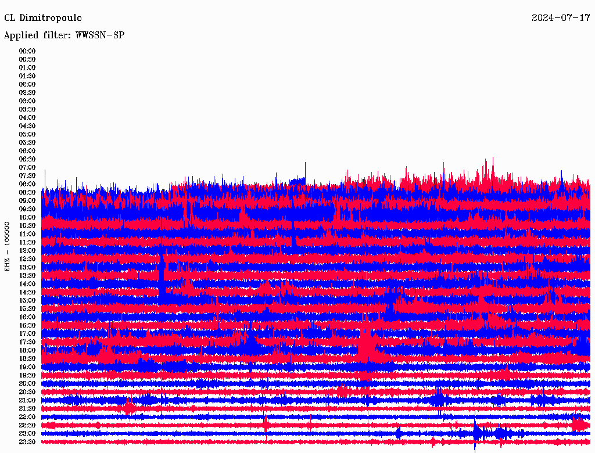Screen dimensions: 595x453
Task: Select the 15:30 time label
Action: (x=27, y=309)
